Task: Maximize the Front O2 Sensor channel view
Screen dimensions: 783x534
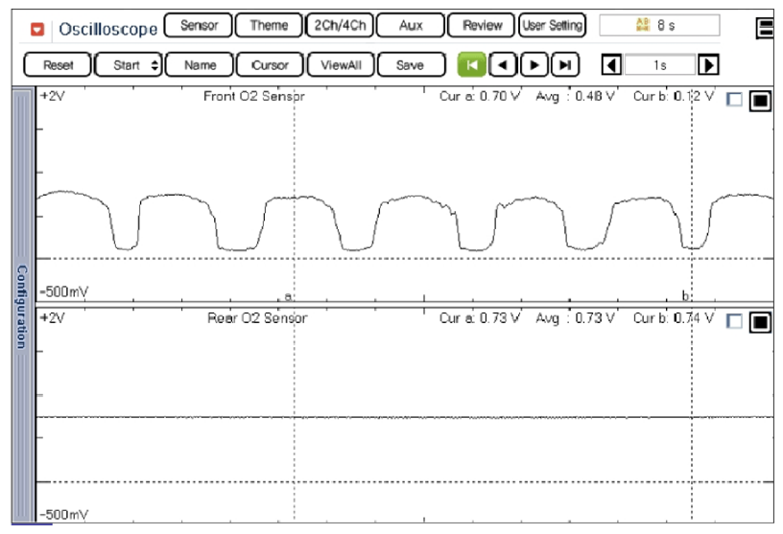Action: (760, 101)
